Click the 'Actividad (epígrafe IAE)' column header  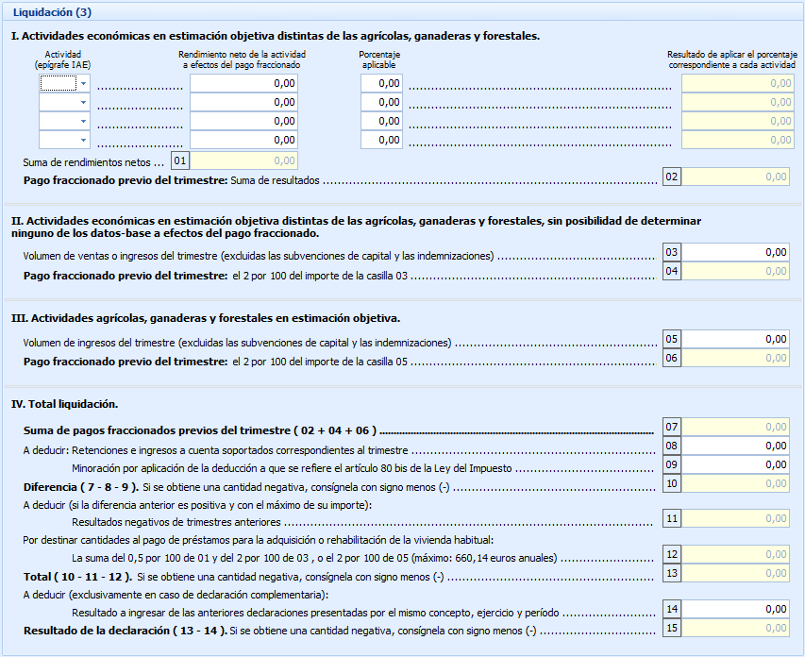[x=62, y=59]
